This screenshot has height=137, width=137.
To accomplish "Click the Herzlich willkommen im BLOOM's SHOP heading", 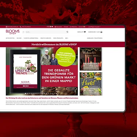I will point(54,45).
